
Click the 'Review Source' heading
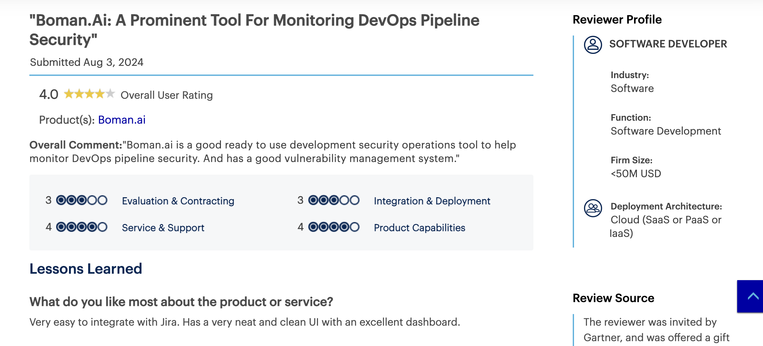613,298
